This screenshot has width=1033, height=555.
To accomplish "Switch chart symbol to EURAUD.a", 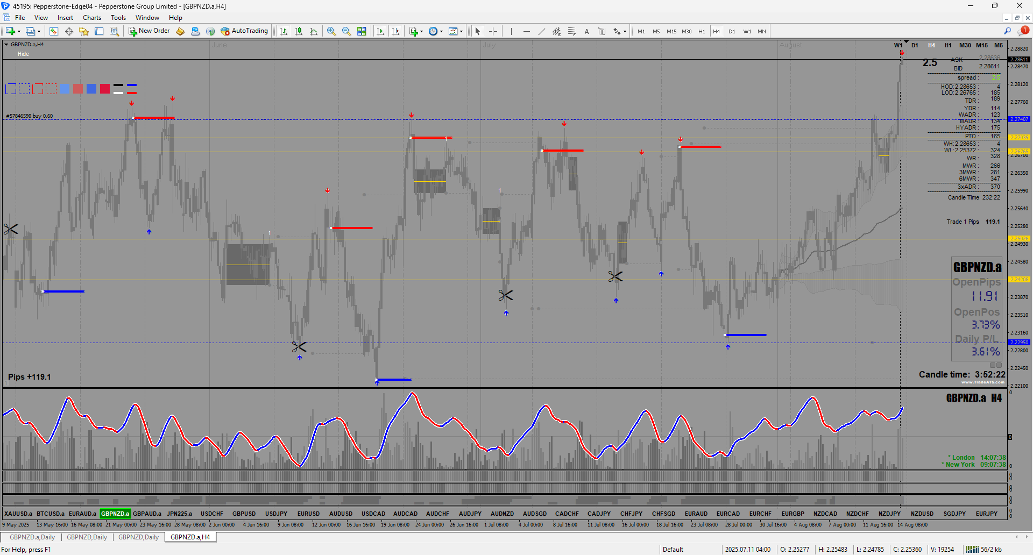I will tap(83, 514).
